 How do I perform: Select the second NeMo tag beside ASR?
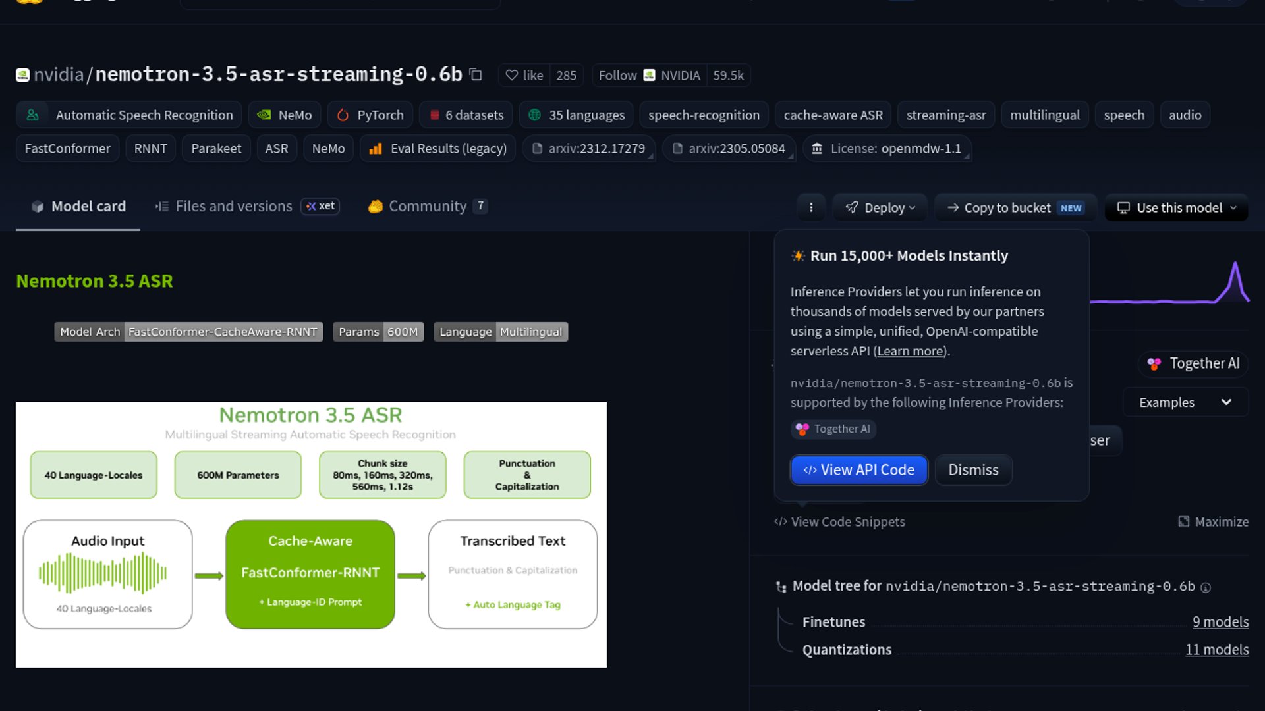(328, 148)
